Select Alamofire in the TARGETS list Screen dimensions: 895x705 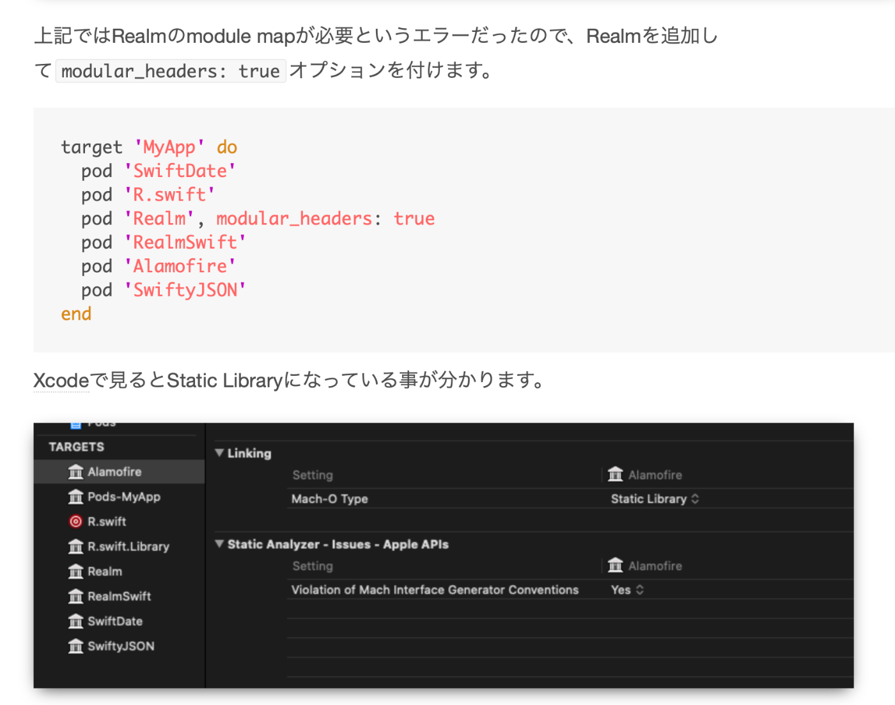[x=119, y=472]
